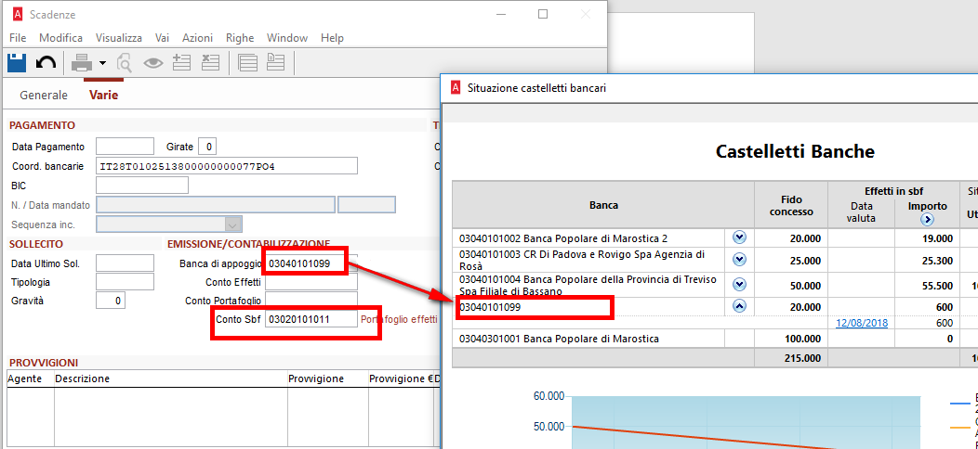Click the Tipologia input field
Viewport: 978px width, 449px height.
pos(125,281)
